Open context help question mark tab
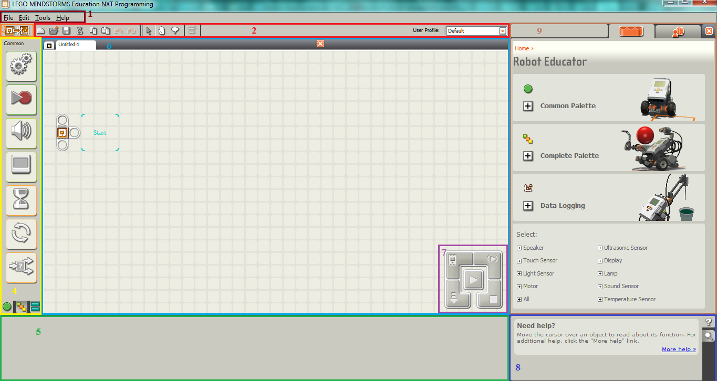717x381 pixels. tap(709, 322)
